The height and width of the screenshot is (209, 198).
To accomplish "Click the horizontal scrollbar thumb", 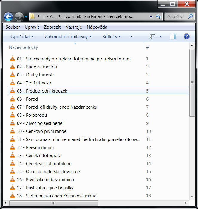I will point(54,203).
